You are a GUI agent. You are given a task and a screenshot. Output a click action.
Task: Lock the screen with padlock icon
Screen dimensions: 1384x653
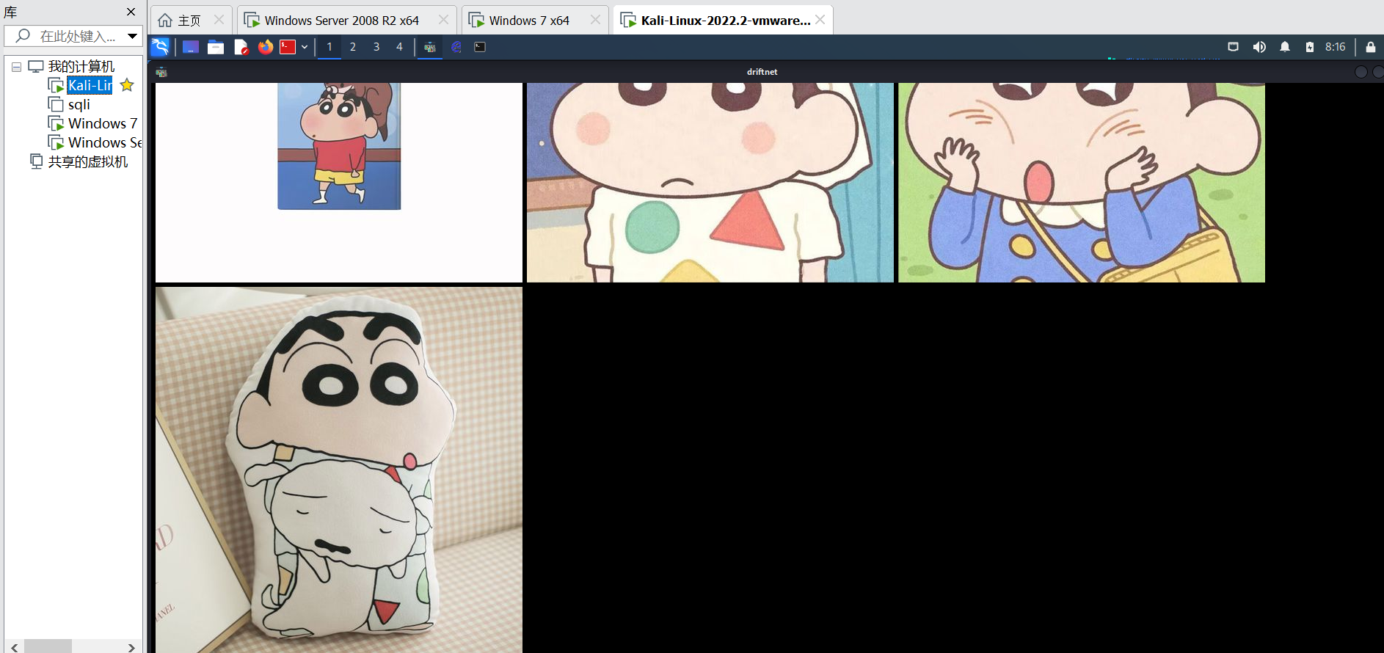(1370, 47)
